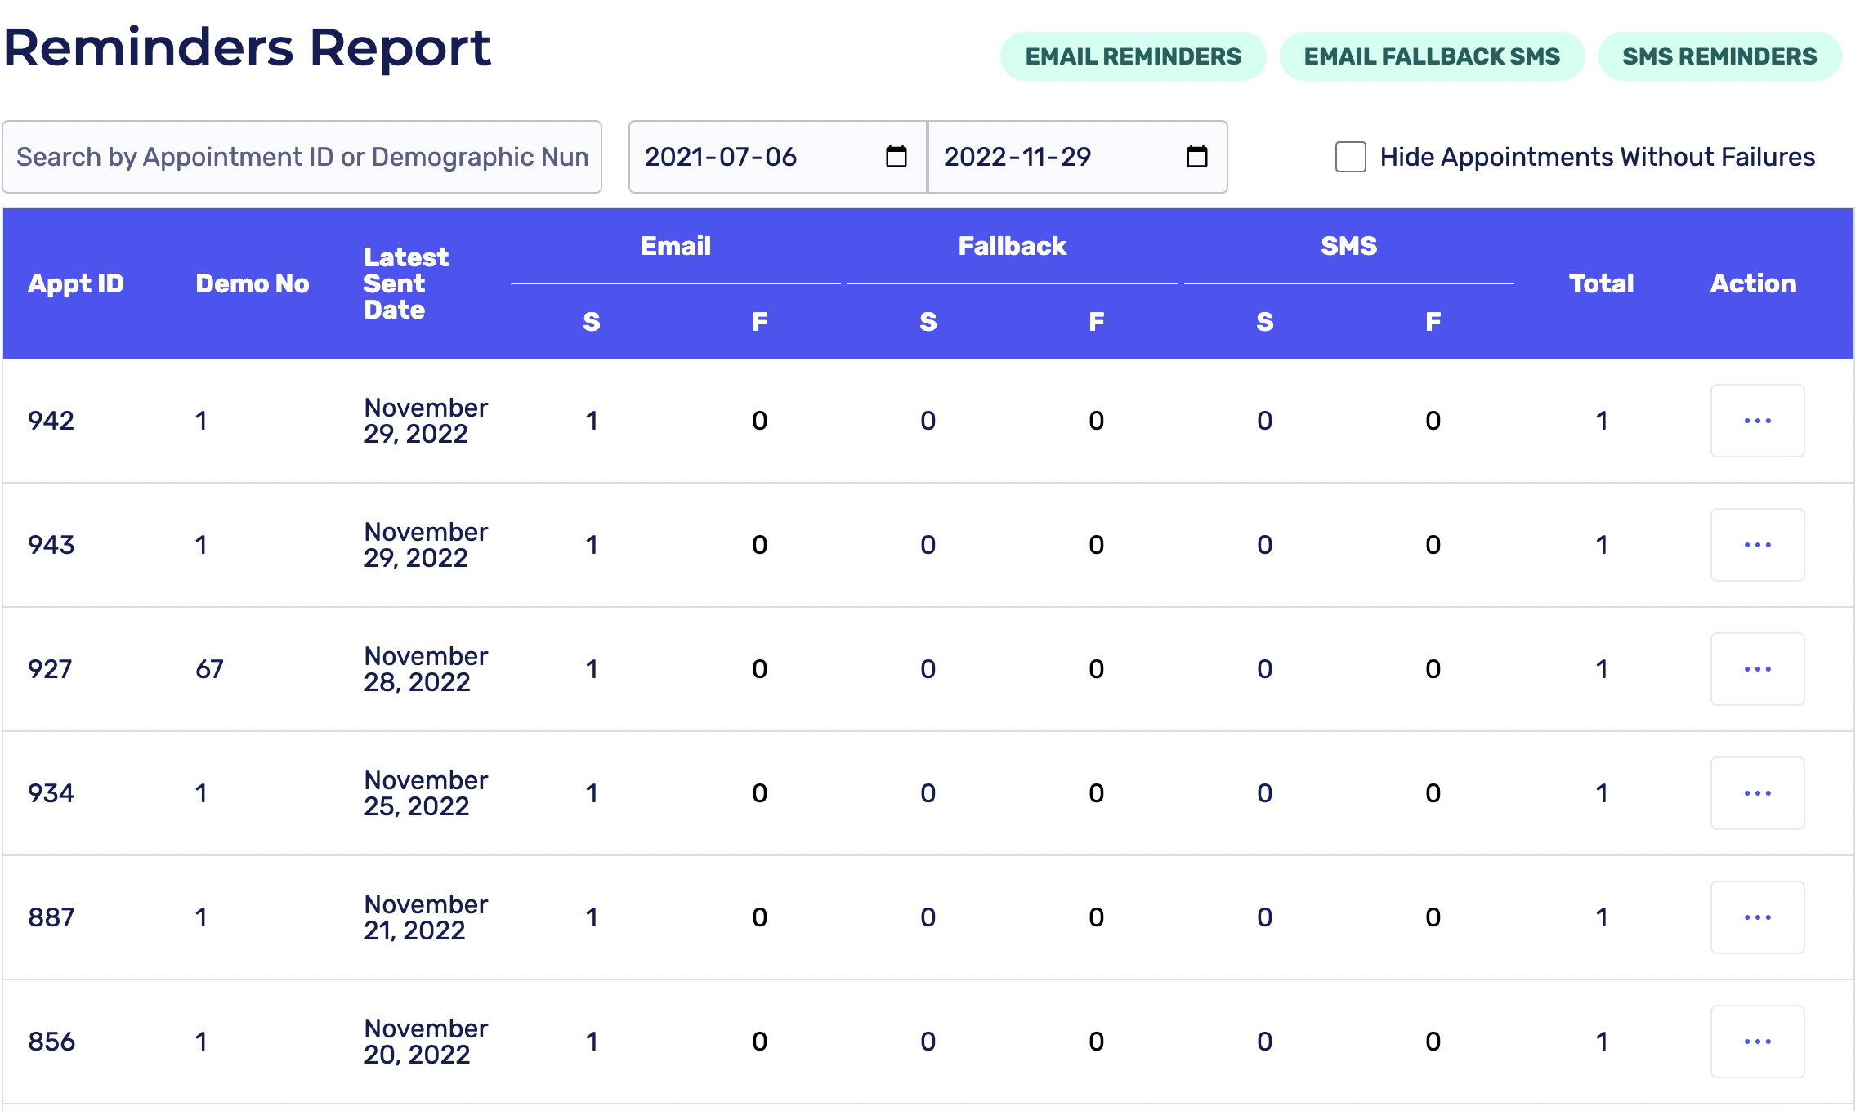Switch to Email Reminders view
This screenshot has height=1111, width=1860.
(1133, 56)
